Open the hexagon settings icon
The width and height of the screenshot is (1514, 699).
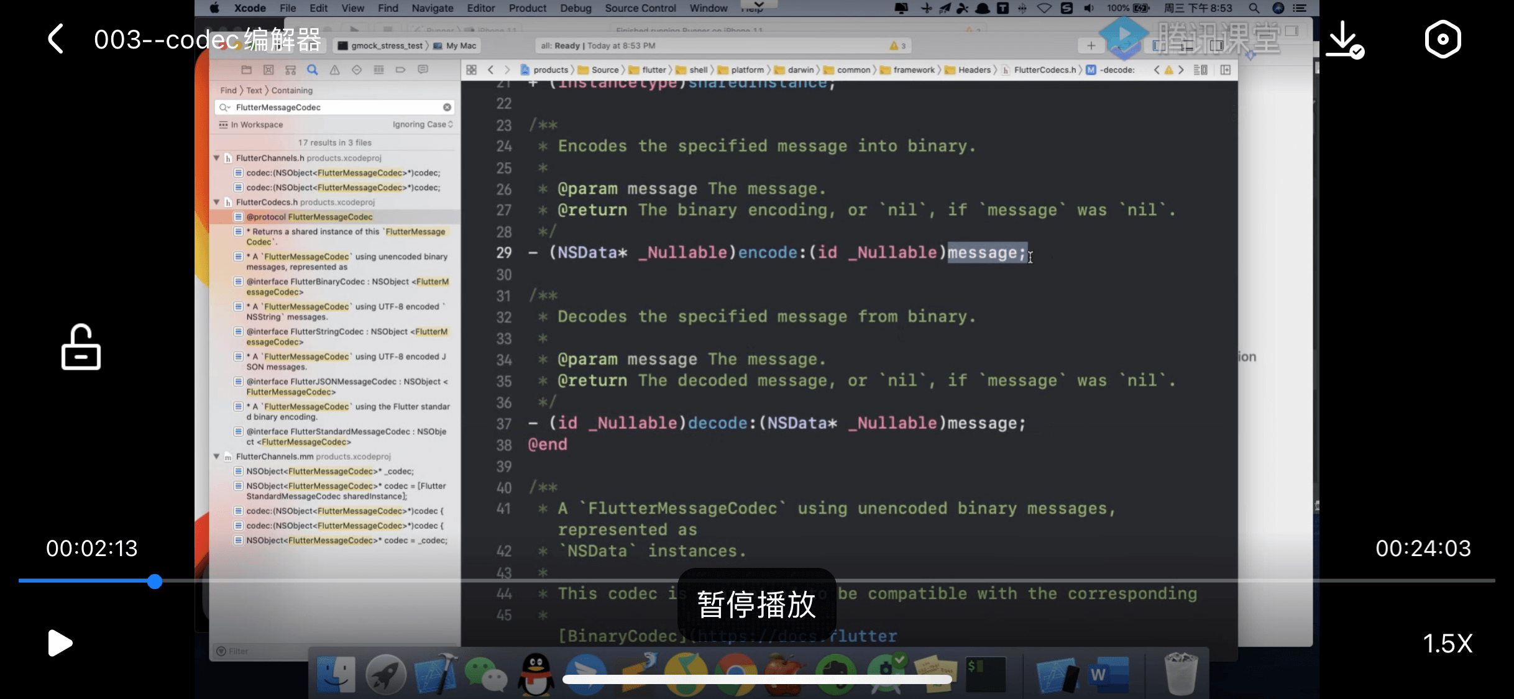pyautogui.click(x=1443, y=39)
